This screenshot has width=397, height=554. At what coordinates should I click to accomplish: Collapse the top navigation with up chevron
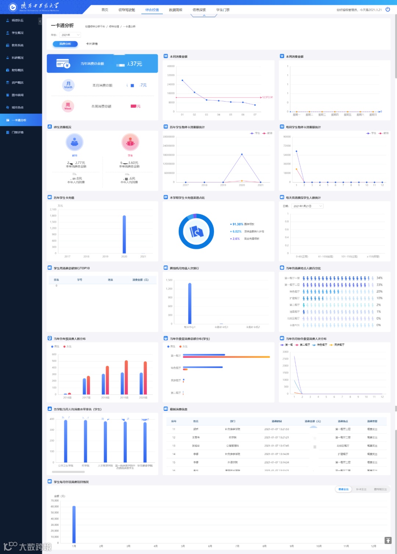click(x=204, y=15)
